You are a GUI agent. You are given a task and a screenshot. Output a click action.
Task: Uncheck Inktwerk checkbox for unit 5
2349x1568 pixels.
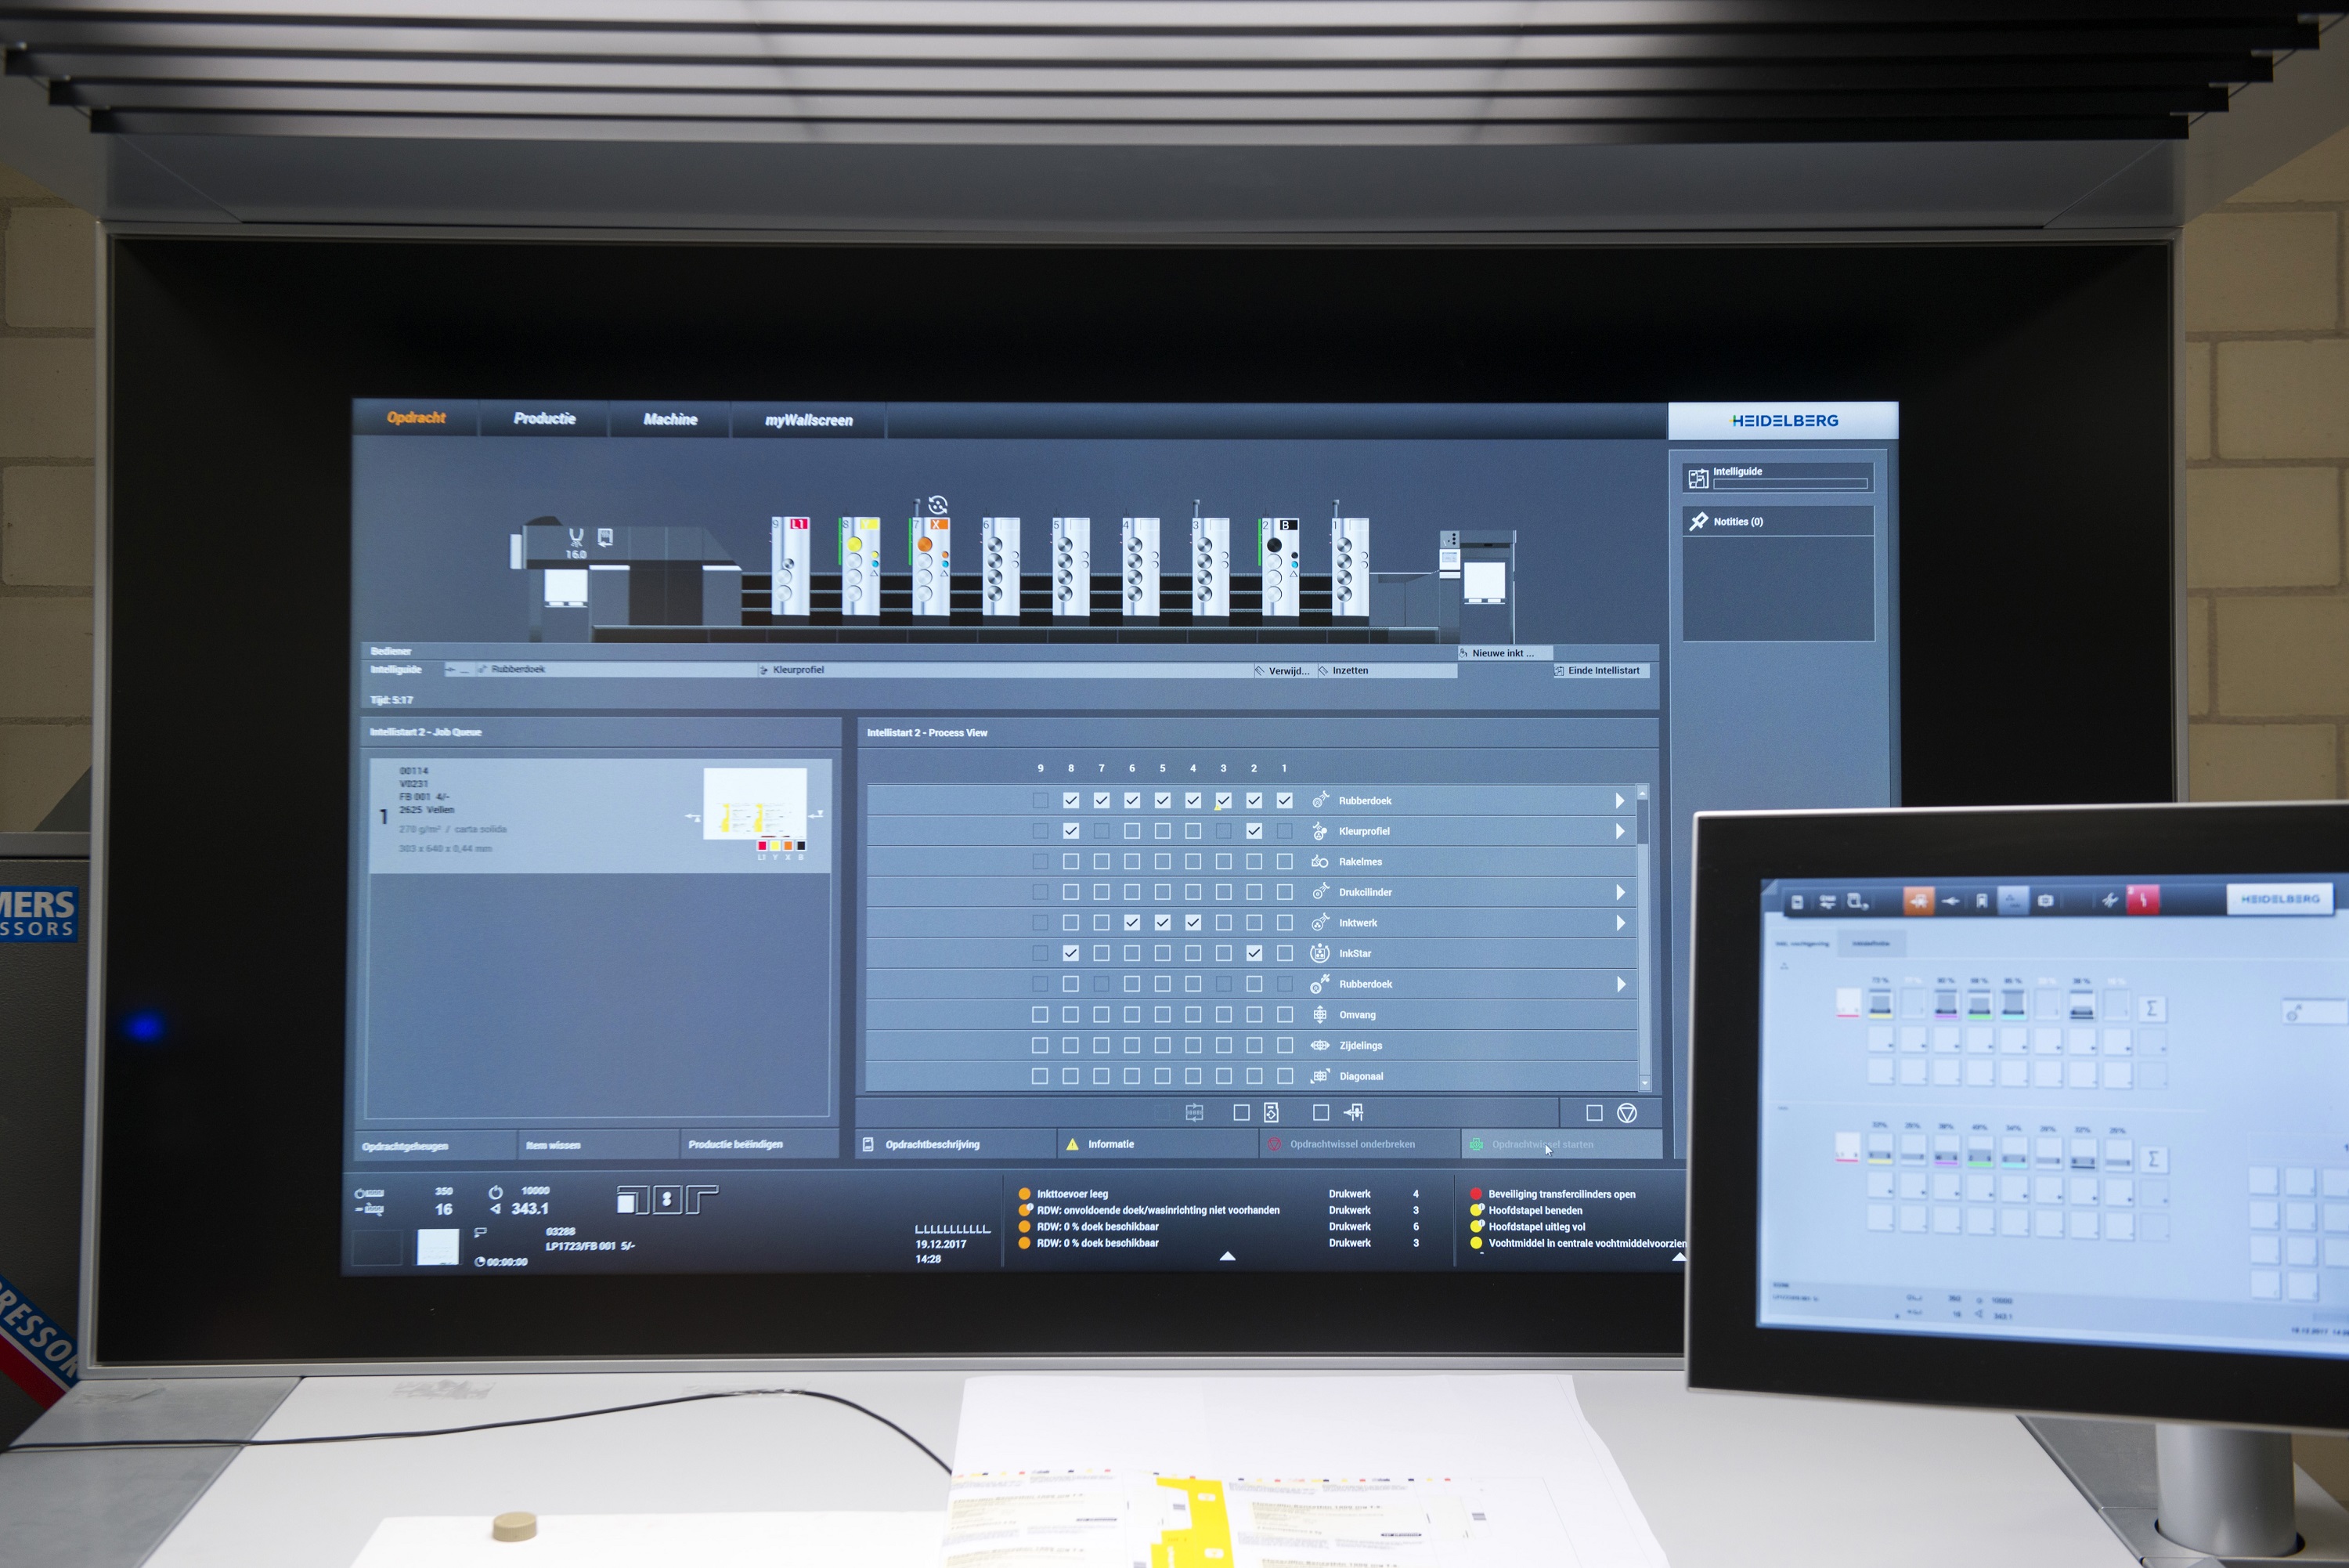(1163, 922)
